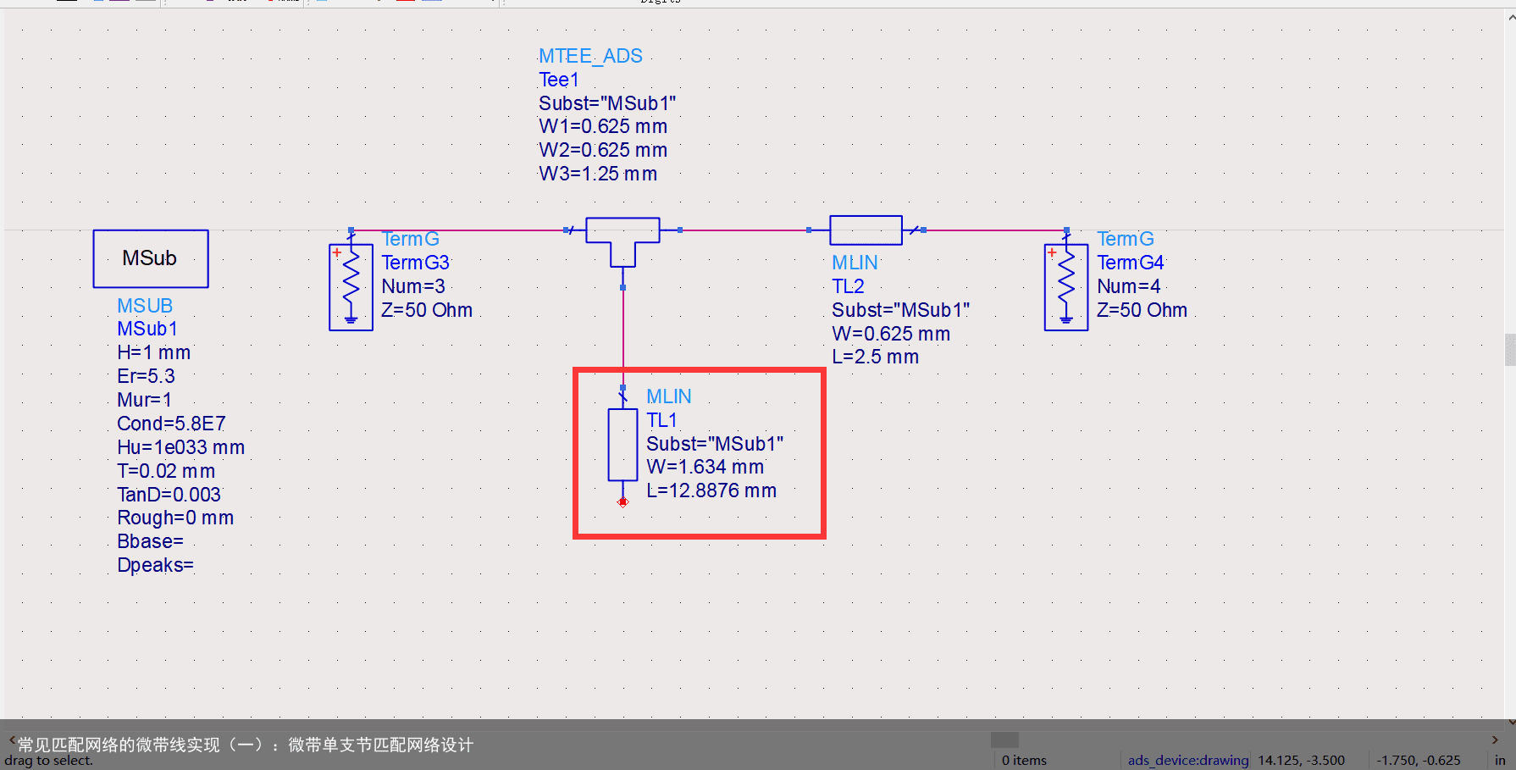Edit the Mur=1 parameter
The height and width of the screenshot is (770, 1516).
tap(144, 400)
